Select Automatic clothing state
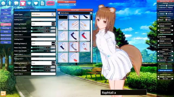Viewport: 174px width, 97px height. (x=158, y=5)
